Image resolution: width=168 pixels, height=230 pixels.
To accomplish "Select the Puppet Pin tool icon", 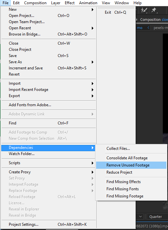I will [154, 10].
